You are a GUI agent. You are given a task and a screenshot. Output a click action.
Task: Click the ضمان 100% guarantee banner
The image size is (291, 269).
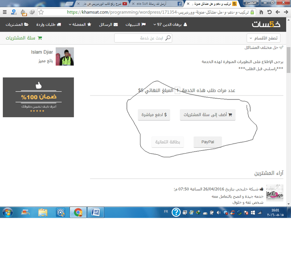(x=39, y=97)
